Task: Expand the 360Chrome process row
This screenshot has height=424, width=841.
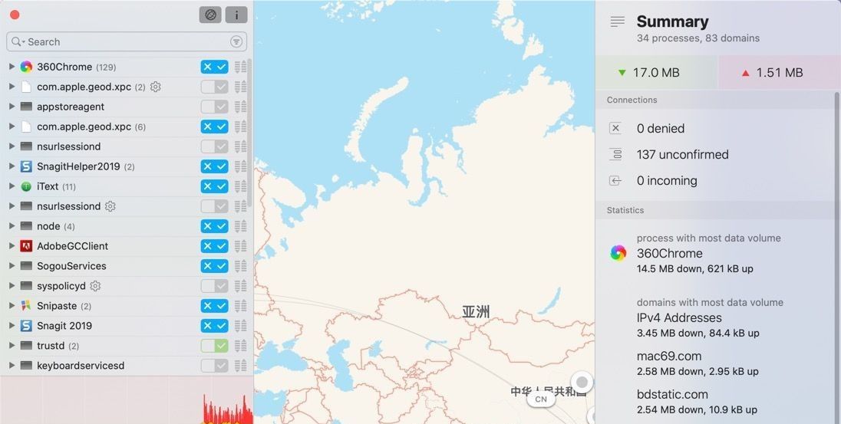Action: 12,67
